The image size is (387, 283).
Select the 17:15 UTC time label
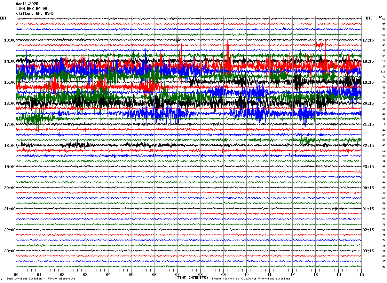(368, 40)
